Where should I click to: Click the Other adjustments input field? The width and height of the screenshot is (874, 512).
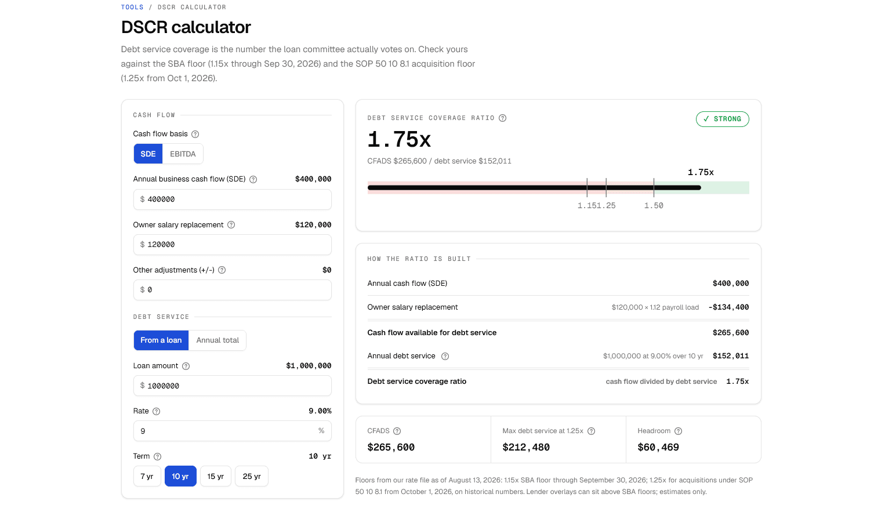coord(233,290)
